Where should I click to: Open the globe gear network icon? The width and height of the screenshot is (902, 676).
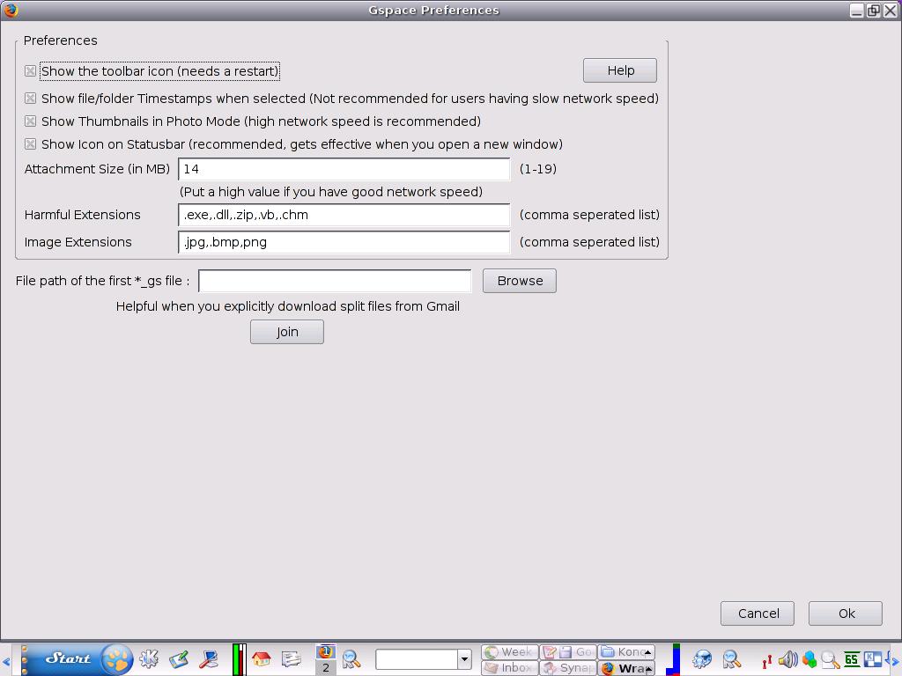coord(702,658)
